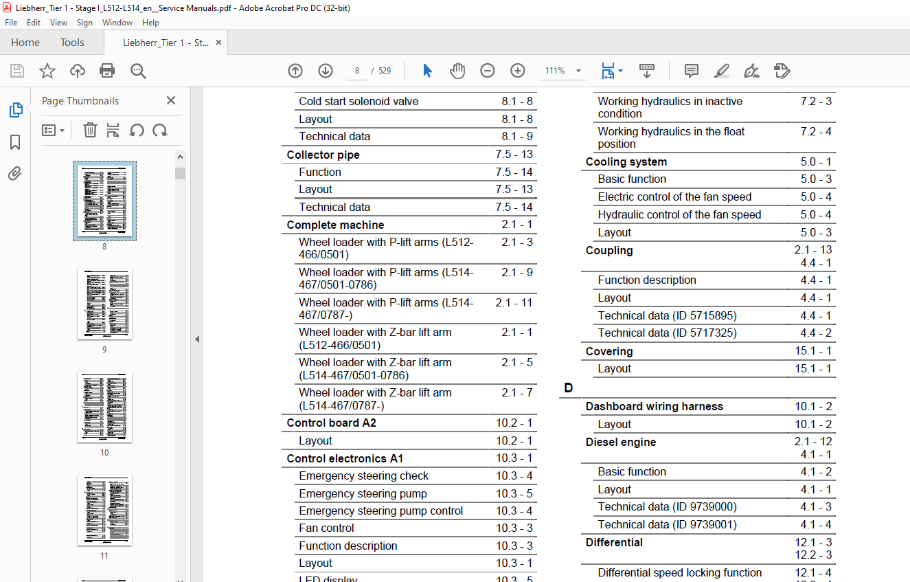Viewport: 910px width, 582px height.
Task: Rotate page clockwise icon
Action: pos(160,130)
